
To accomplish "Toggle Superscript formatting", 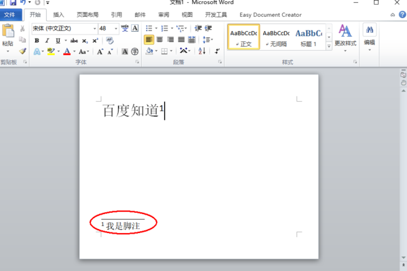I will point(95,41).
